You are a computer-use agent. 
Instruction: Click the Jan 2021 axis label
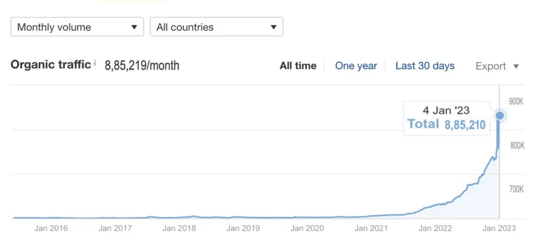click(x=371, y=228)
